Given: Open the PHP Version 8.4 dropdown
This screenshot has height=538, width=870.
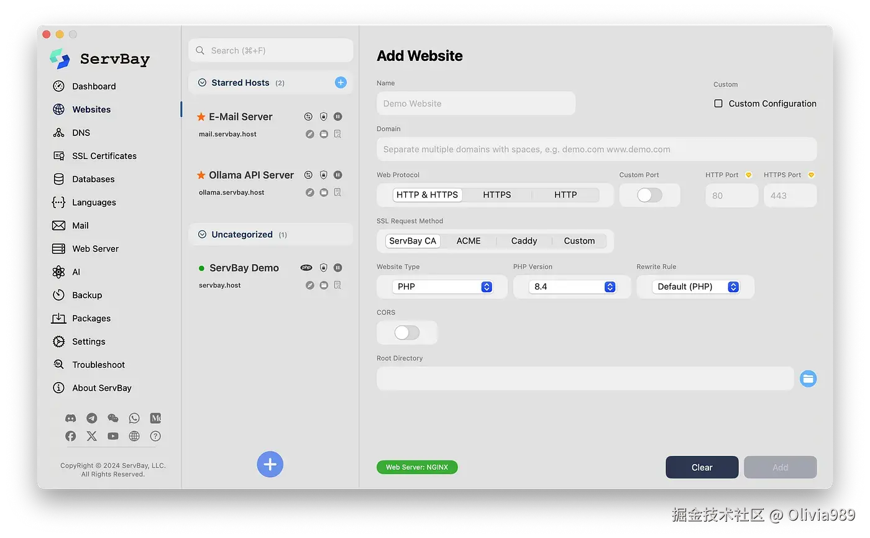Looking at the screenshot, I should pos(572,287).
